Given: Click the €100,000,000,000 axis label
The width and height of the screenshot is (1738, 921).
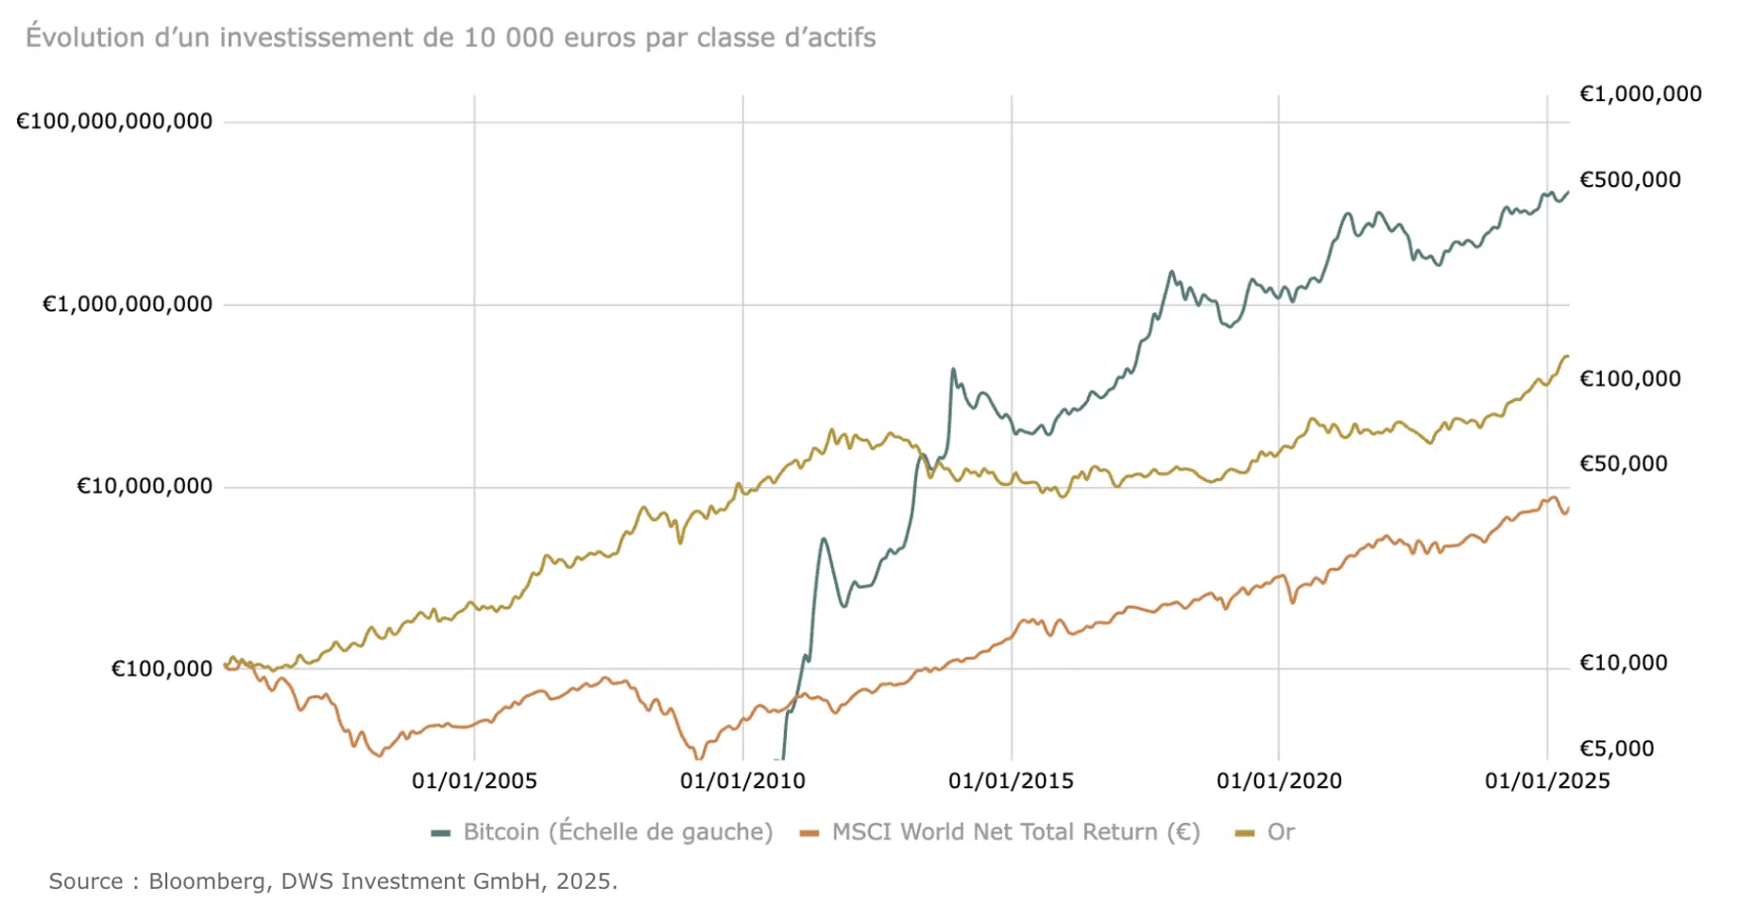Looking at the screenshot, I should coord(114,122).
